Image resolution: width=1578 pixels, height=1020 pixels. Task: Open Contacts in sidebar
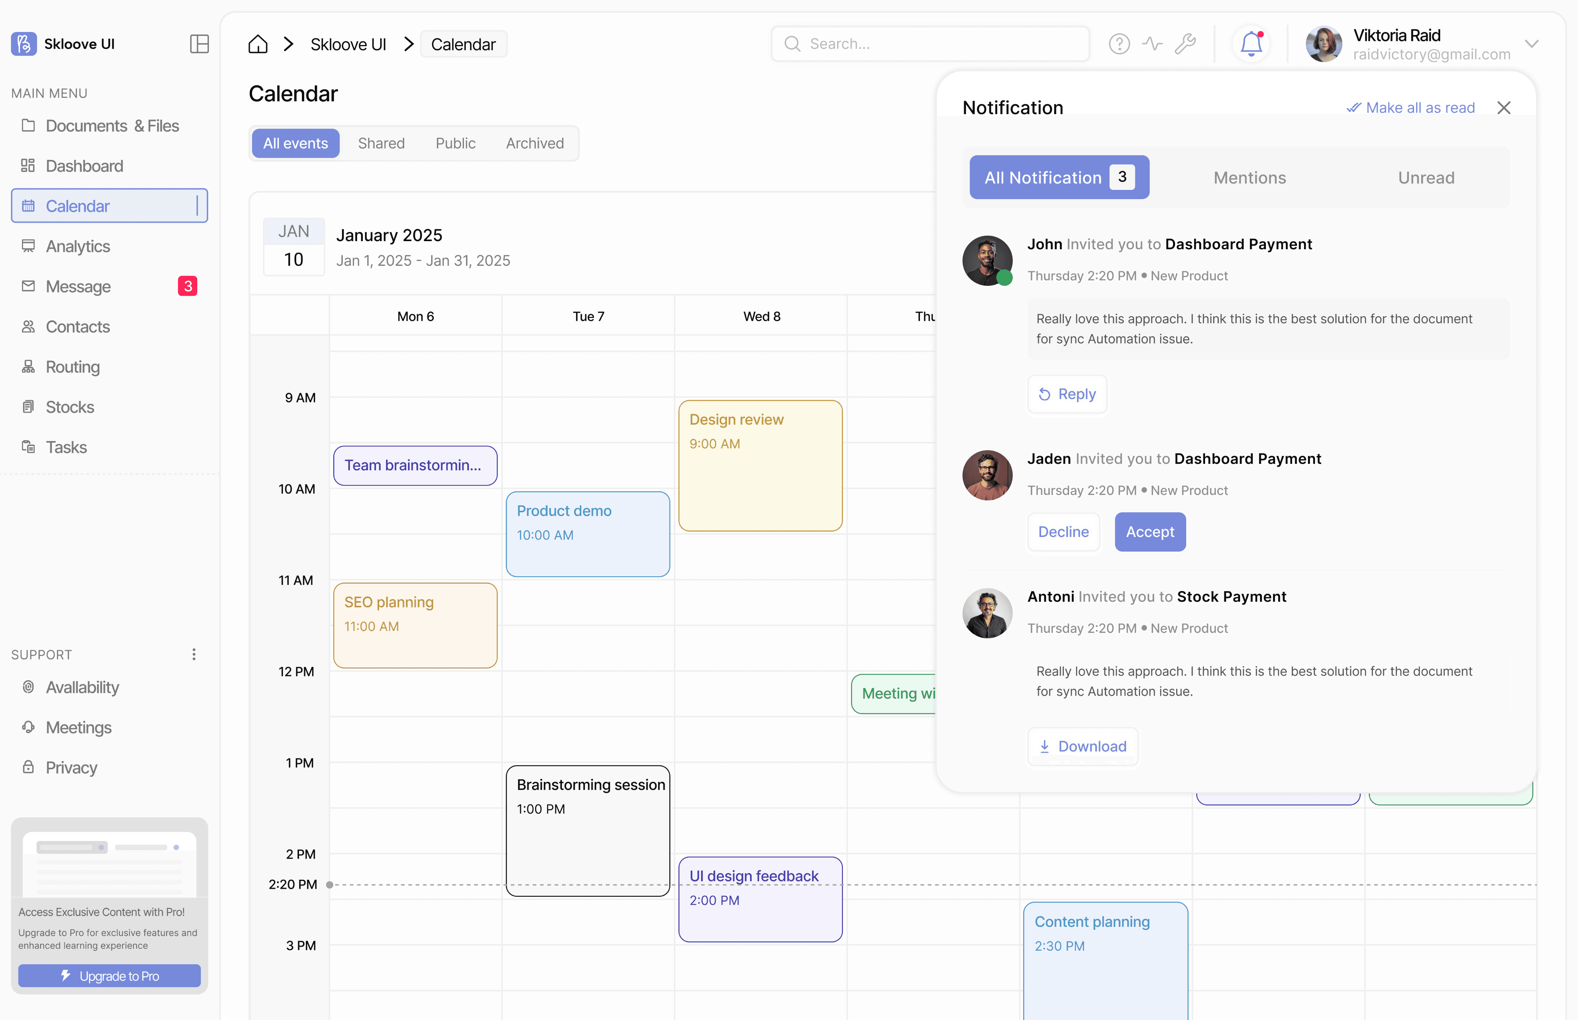[109, 327]
